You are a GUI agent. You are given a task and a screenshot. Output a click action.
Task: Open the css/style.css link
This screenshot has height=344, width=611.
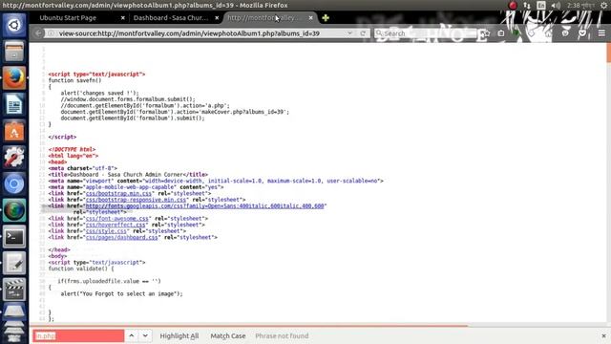click(x=106, y=231)
